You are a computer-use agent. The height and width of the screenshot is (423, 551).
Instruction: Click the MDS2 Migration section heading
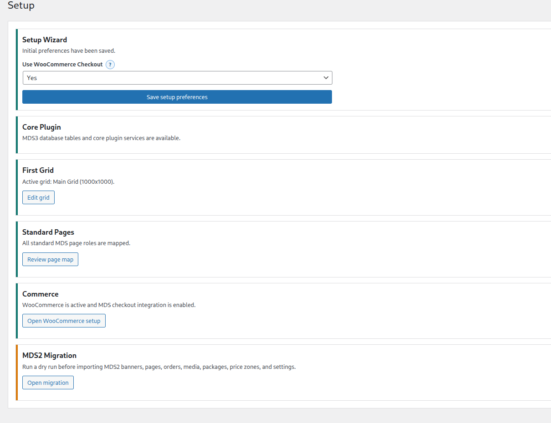click(x=49, y=355)
